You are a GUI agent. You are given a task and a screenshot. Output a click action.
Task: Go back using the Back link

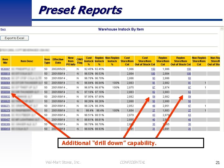pos(3,29)
